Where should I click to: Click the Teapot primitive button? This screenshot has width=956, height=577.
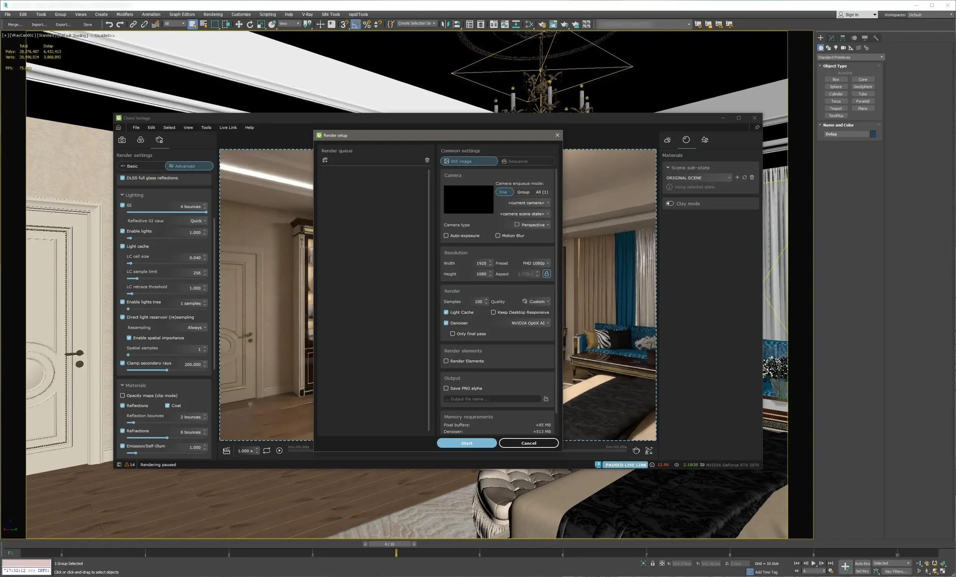(x=835, y=108)
